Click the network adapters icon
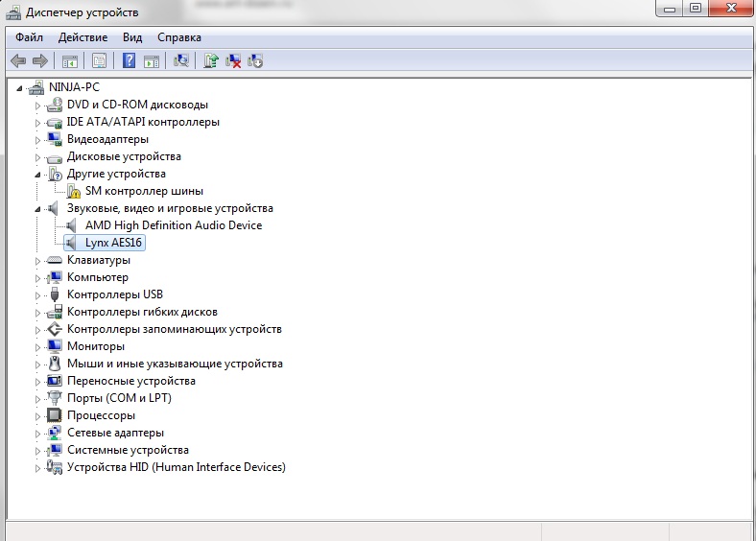 (55, 433)
